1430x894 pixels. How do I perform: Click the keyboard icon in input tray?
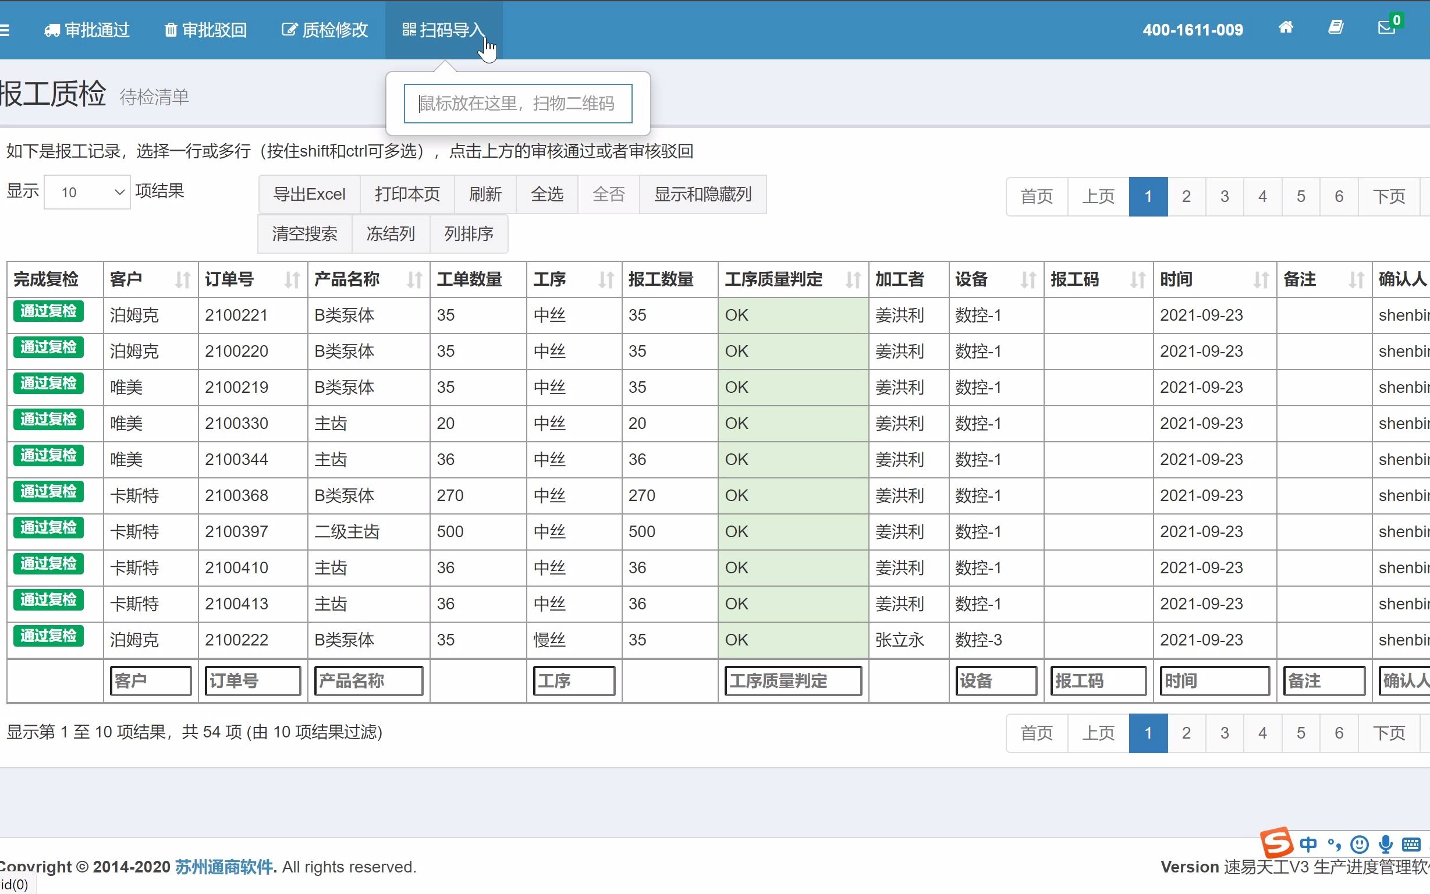coord(1412,845)
